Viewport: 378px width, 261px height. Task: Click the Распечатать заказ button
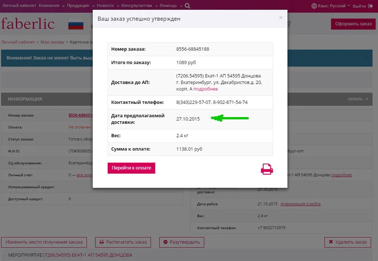coord(123,242)
